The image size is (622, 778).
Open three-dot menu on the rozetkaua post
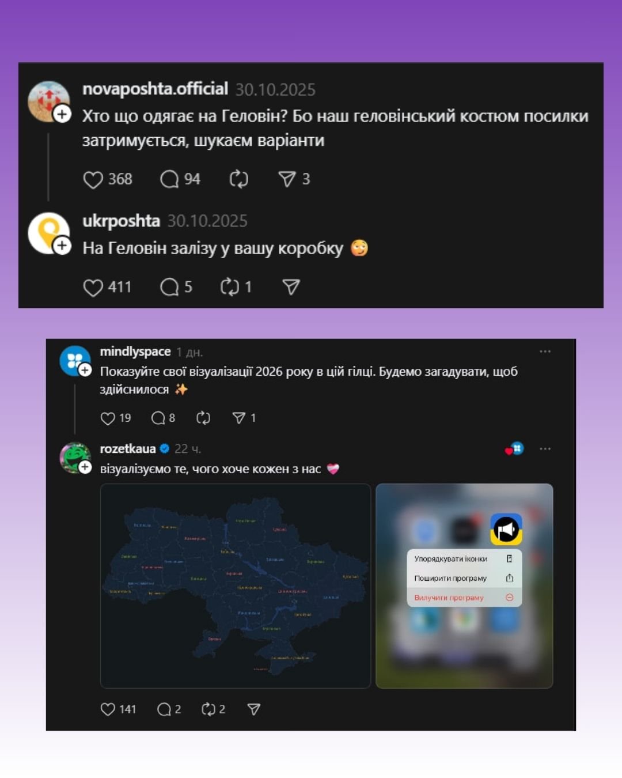pos(545,449)
